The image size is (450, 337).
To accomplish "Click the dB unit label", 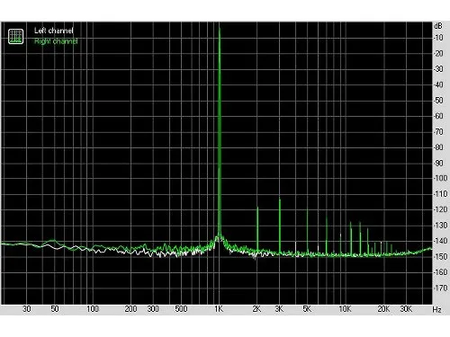I will pos(438,26).
